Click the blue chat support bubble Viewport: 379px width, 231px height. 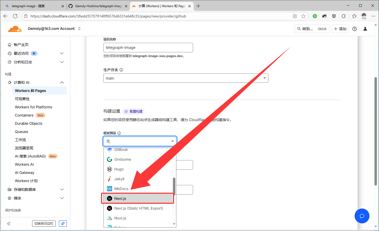pos(362,216)
